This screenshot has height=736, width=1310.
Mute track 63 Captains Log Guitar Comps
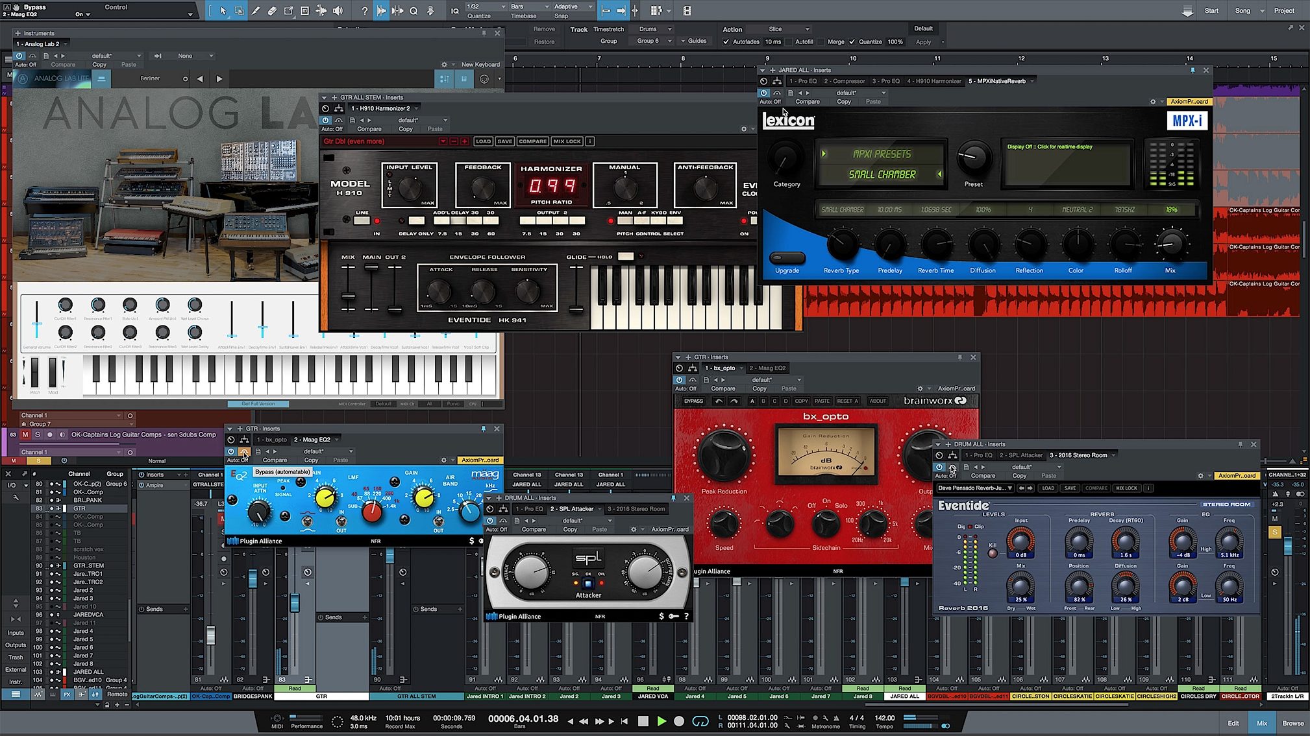(25, 434)
